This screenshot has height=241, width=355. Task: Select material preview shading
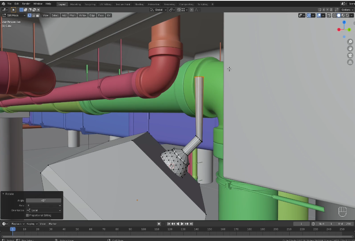[x=343, y=16]
